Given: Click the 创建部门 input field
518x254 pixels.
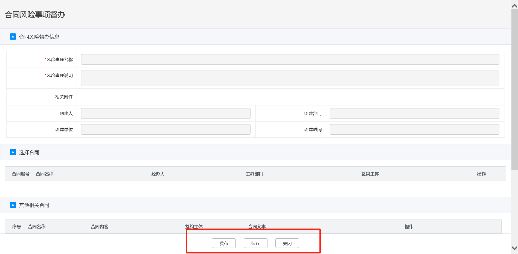Looking at the screenshot, I should (x=414, y=113).
